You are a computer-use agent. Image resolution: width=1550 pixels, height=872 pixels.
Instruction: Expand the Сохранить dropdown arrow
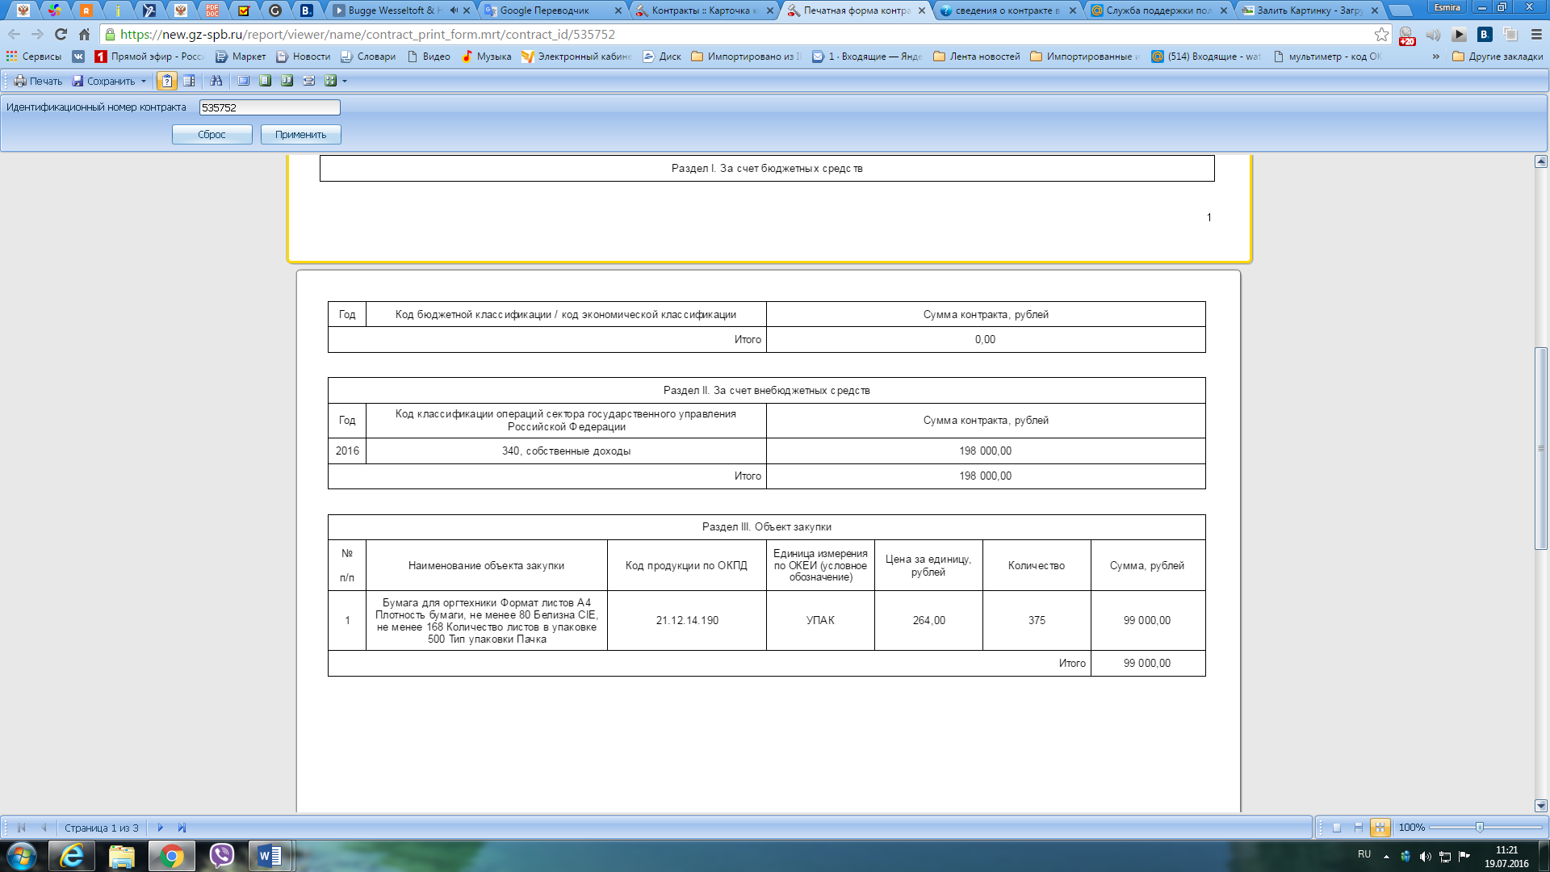tap(144, 81)
